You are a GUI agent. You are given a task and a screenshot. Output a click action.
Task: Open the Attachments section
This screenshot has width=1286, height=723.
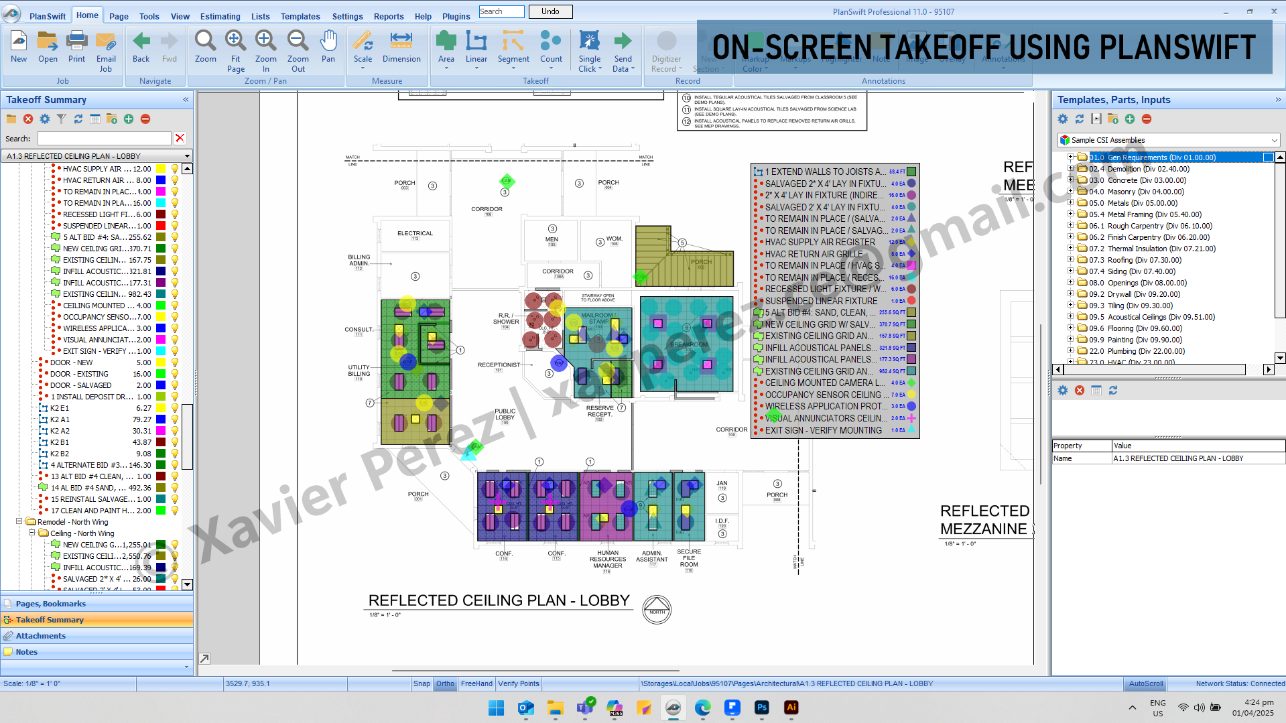[x=97, y=636]
